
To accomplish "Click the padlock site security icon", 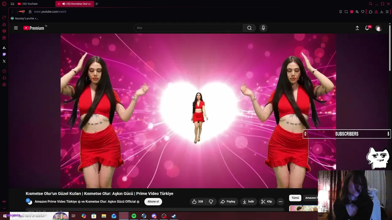I will 30,12.
